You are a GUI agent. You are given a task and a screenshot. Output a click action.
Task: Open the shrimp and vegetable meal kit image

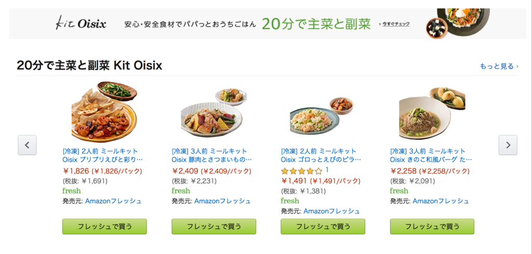click(x=104, y=112)
